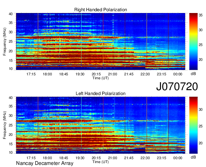Screen dimensions: 206x167
Task: Click the 'Left Handed Polarization' plot title
Action: [101, 93]
